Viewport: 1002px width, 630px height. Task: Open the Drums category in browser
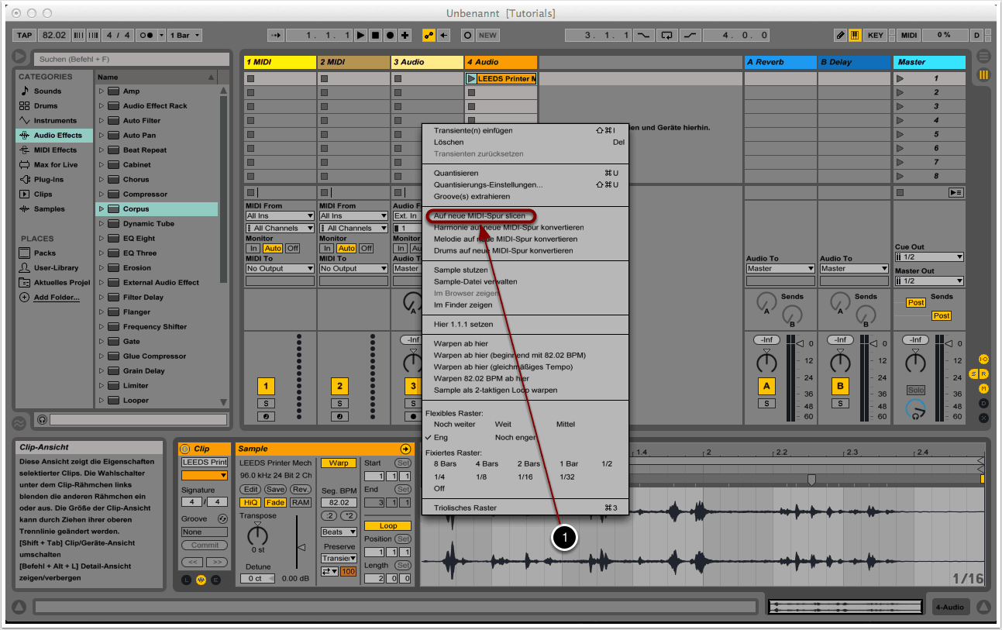click(x=45, y=105)
